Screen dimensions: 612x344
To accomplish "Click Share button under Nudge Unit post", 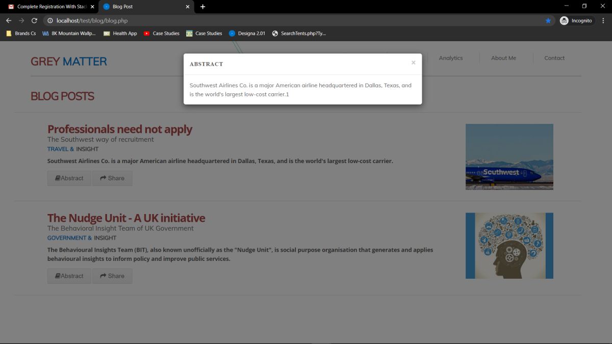I will (112, 276).
